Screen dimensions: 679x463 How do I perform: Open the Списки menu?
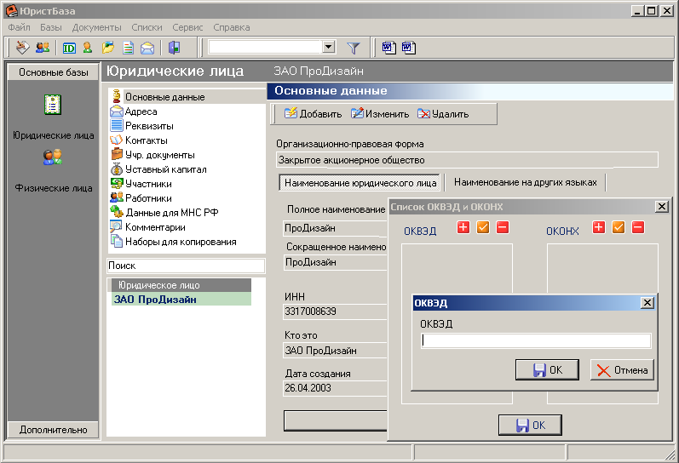coord(147,27)
